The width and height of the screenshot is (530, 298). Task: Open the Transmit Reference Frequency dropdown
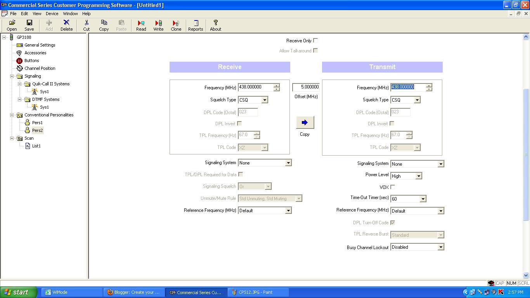441,211
